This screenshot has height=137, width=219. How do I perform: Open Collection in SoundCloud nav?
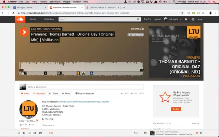49,19
